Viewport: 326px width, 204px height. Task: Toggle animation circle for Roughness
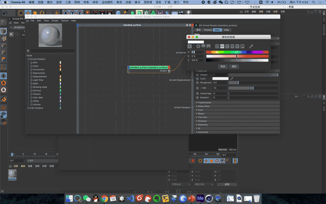197,83
